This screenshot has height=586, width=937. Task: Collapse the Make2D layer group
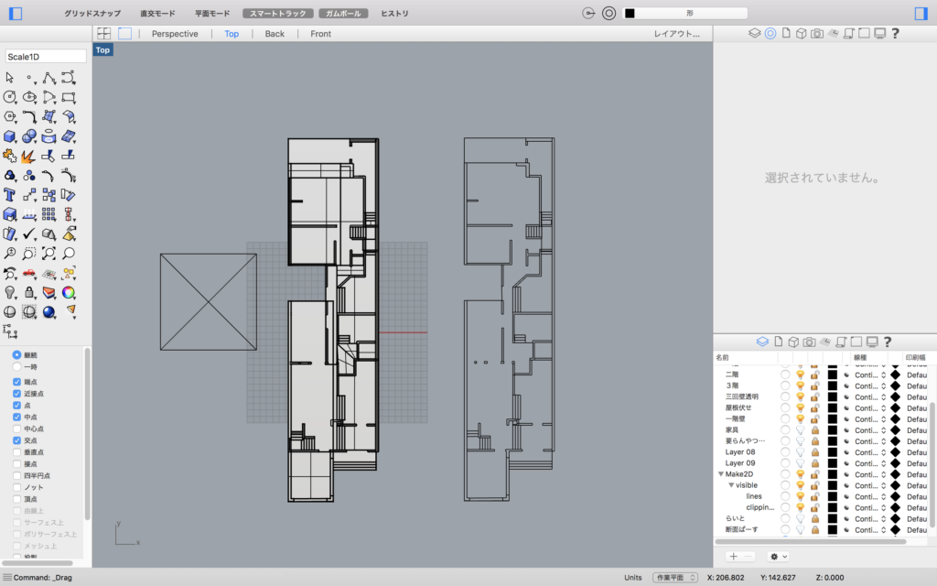point(721,474)
